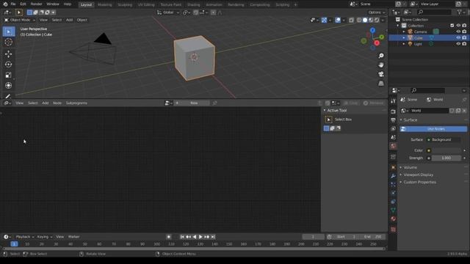
Task: Open the Playback dropdown in timeline
Action: point(25,237)
